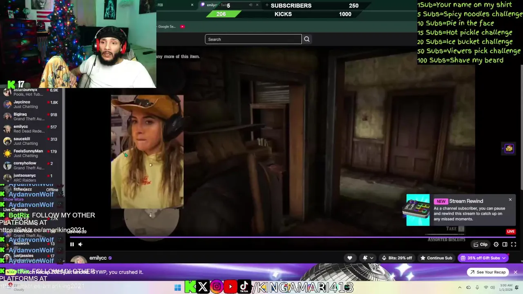Click See Your Recap button
This screenshot has height=294, width=523.
pos(488,272)
